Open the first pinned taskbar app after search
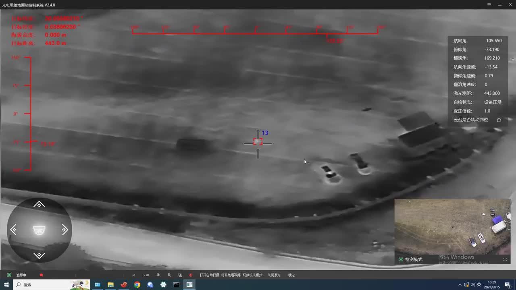The image size is (516, 290). click(98, 285)
